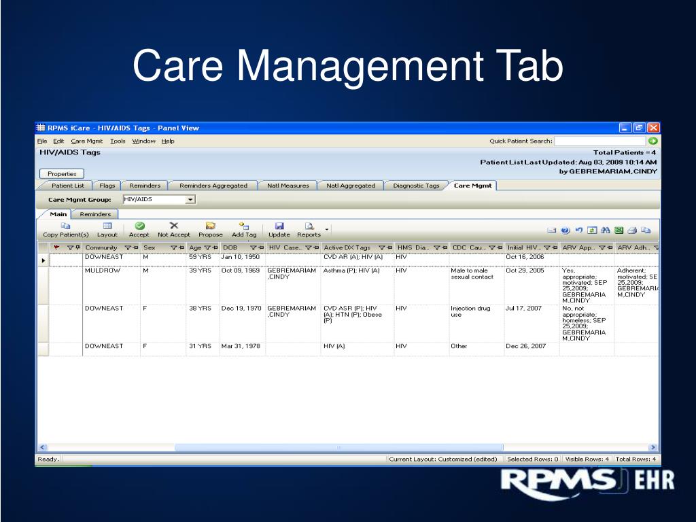Click the copy rows icon at far right

click(x=646, y=230)
